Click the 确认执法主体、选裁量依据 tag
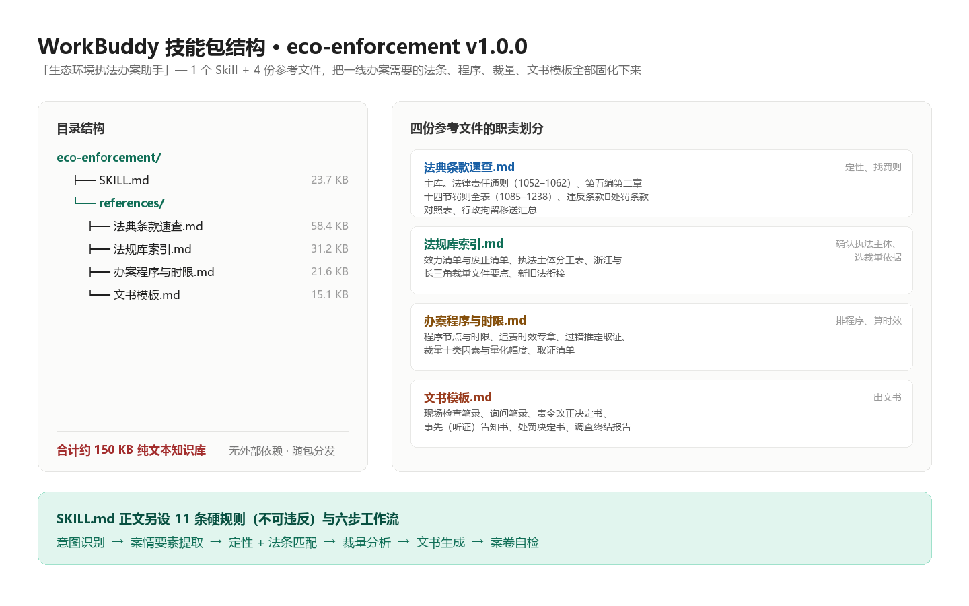This screenshot has width=969, height=606. coord(869,250)
